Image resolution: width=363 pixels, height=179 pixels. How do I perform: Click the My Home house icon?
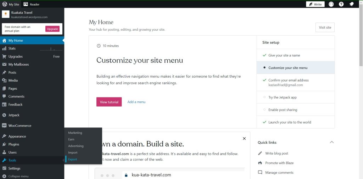(x=4, y=40)
